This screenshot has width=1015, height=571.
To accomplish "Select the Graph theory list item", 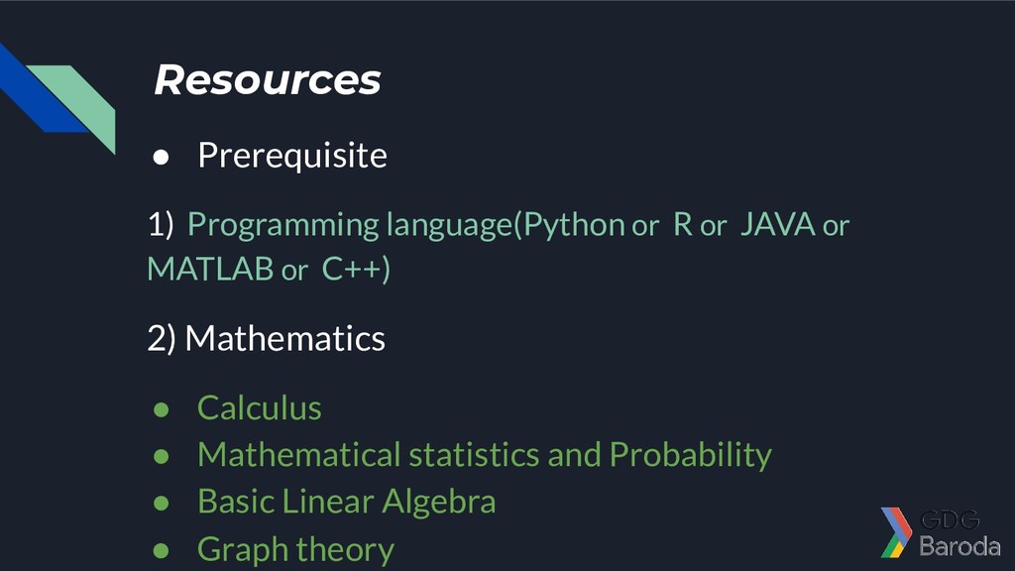I will click(x=295, y=549).
